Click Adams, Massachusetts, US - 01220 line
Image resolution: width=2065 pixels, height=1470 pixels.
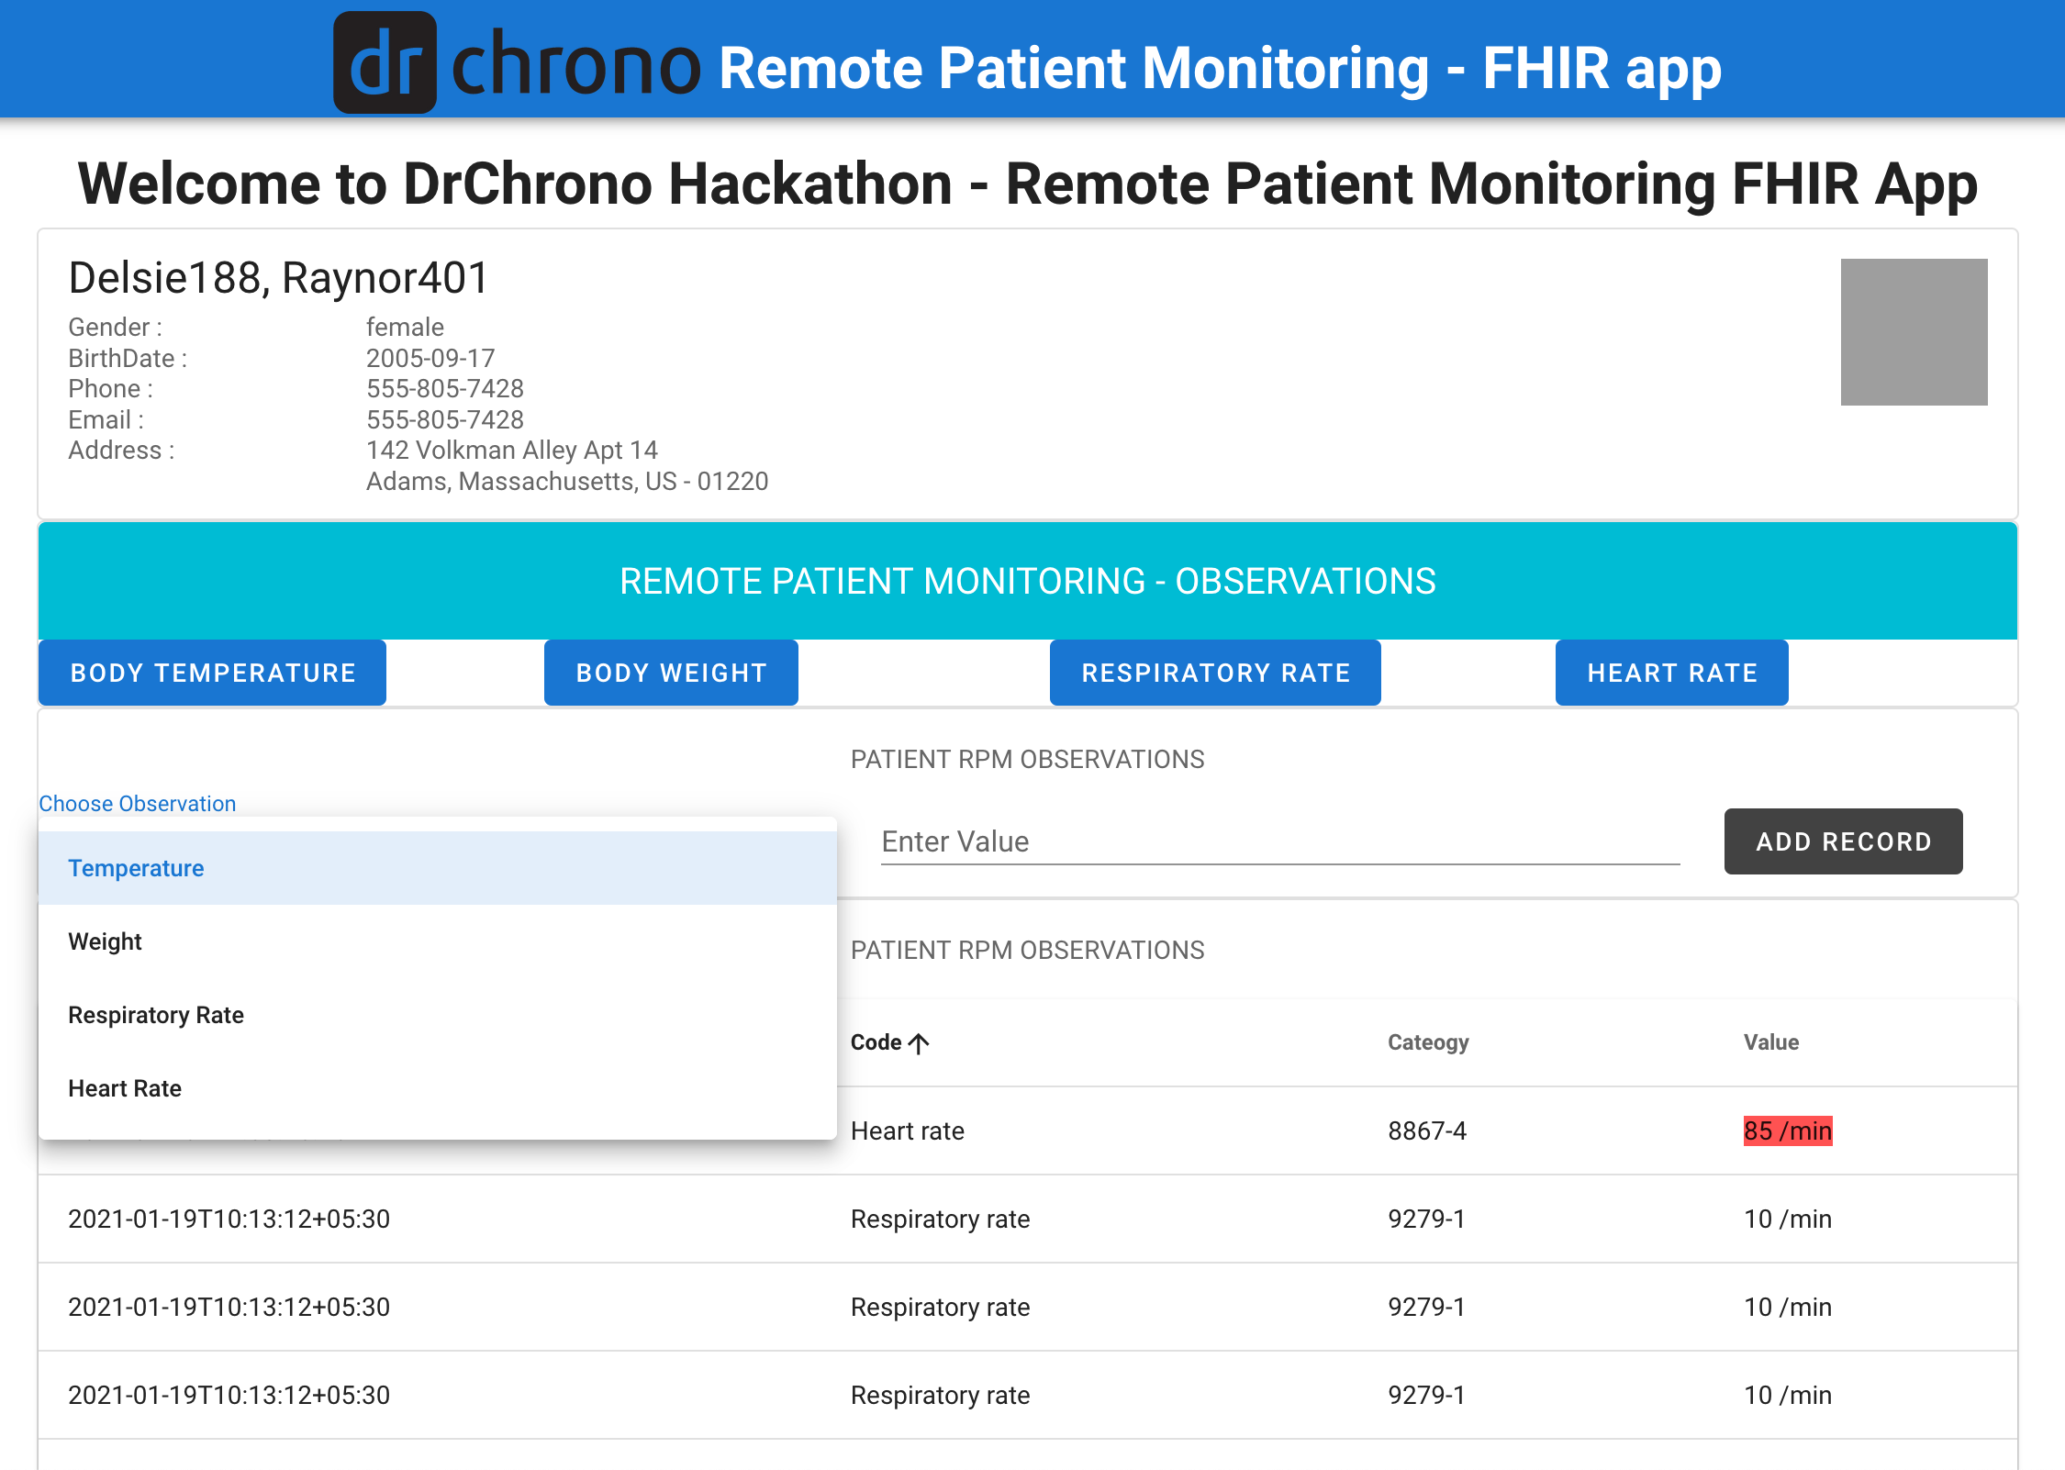click(567, 481)
